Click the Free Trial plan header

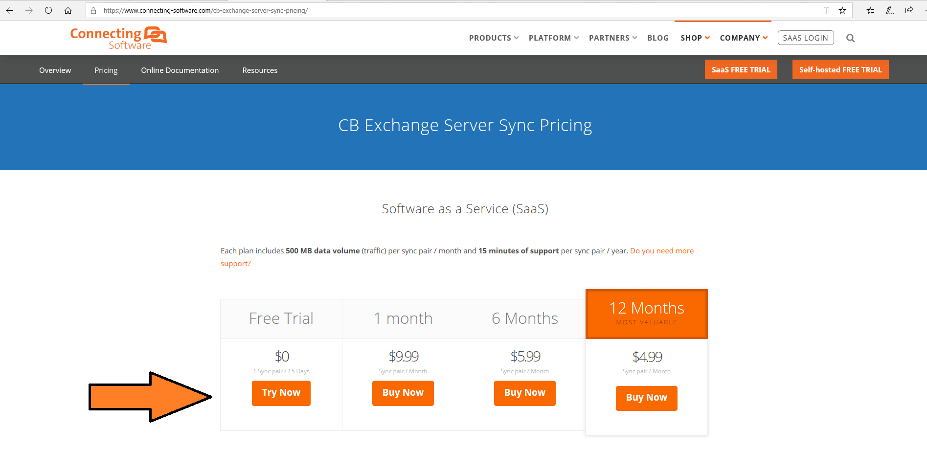pos(281,318)
